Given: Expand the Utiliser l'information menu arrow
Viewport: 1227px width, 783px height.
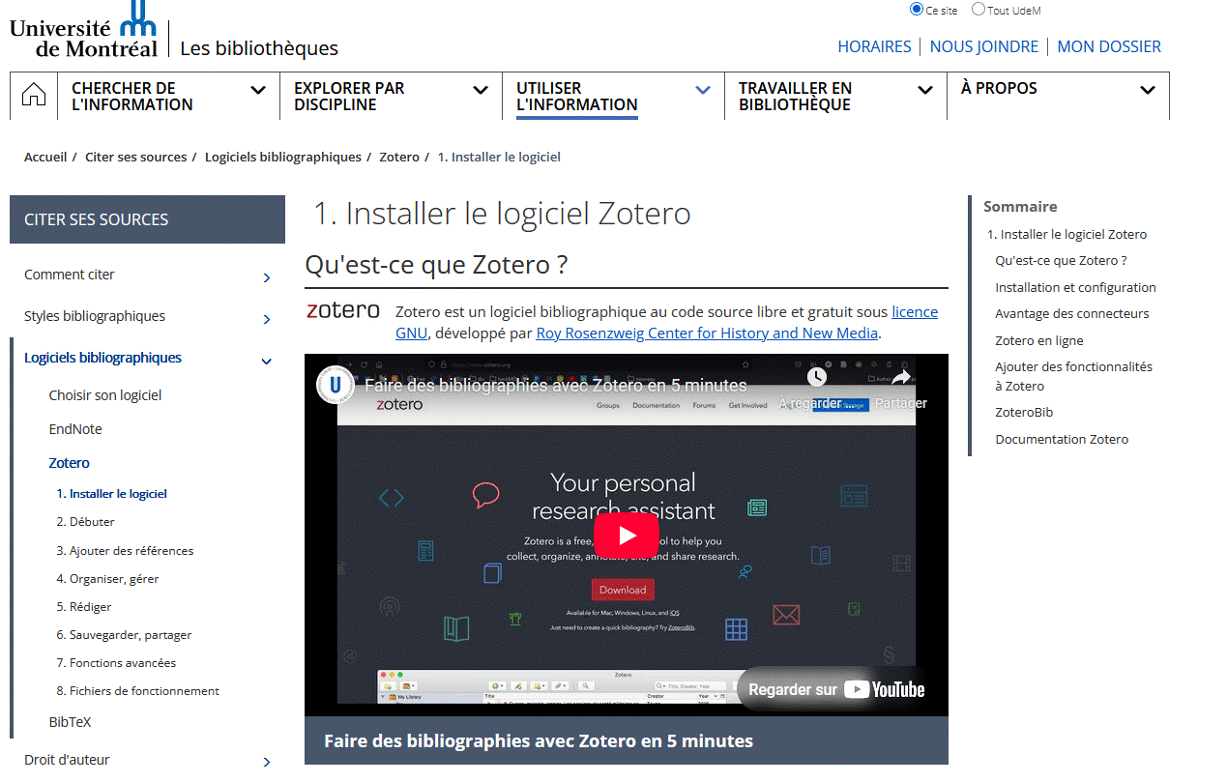Looking at the screenshot, I should 703,90.
